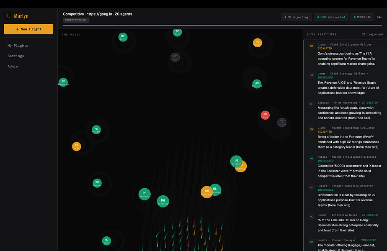
Task: Click the Murlyn logo icon
Action: 8,16
